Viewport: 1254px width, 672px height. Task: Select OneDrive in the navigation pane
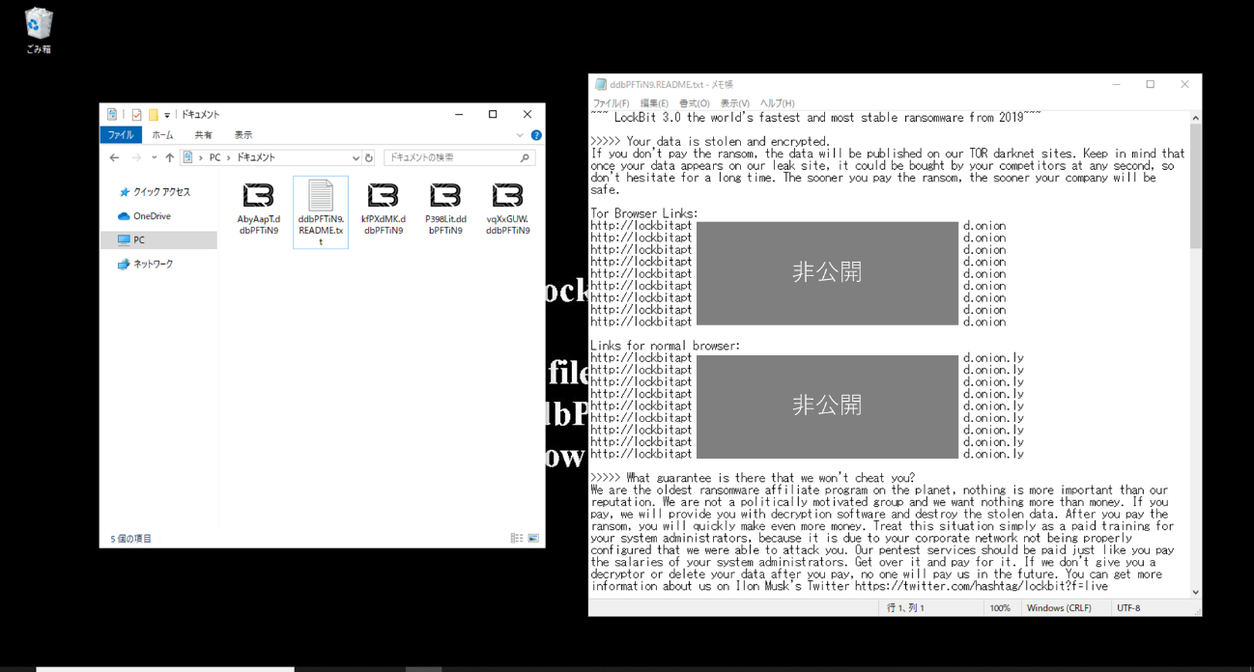152,216
